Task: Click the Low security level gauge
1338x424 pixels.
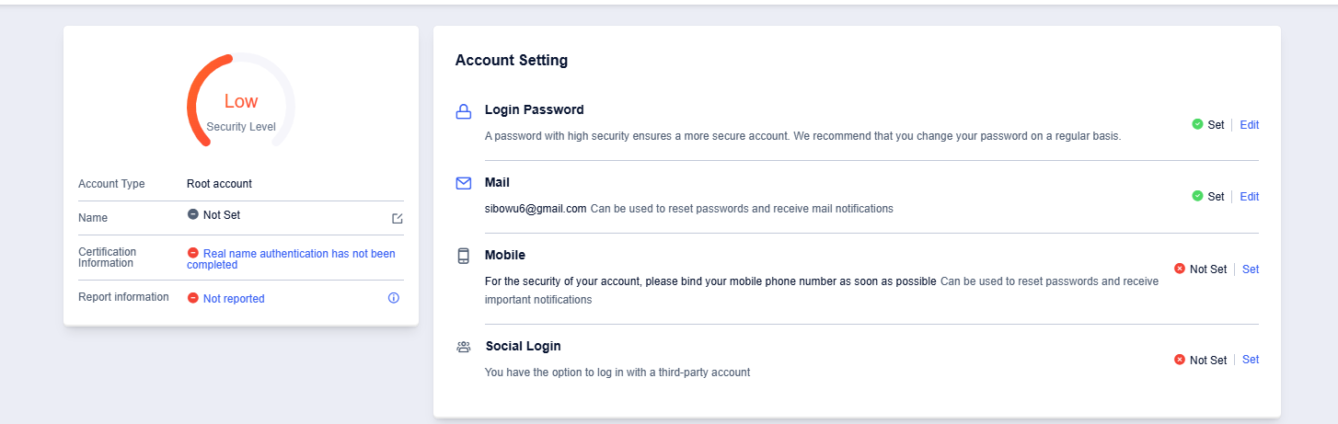Action: pyautogui.click(x=241, y=101)
